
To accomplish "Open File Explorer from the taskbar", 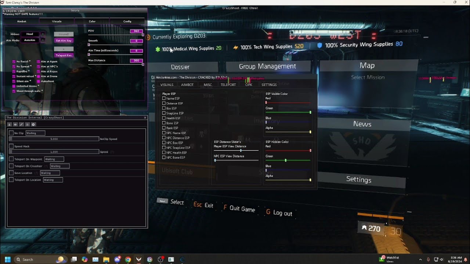I will [x=106, y=259].
